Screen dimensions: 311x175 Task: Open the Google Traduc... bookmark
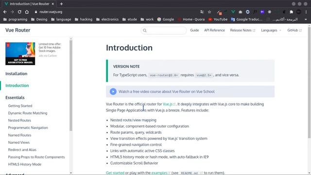(247, 19)
